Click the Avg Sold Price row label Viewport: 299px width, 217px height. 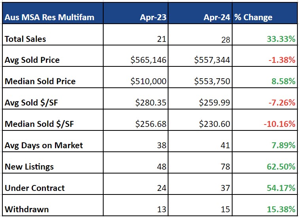coord(32,60)
